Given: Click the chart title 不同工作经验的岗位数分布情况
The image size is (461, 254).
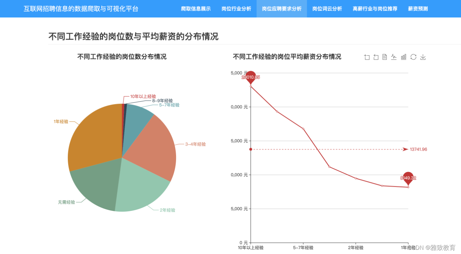Looking at the screenshot, I should tap(122, 57).
